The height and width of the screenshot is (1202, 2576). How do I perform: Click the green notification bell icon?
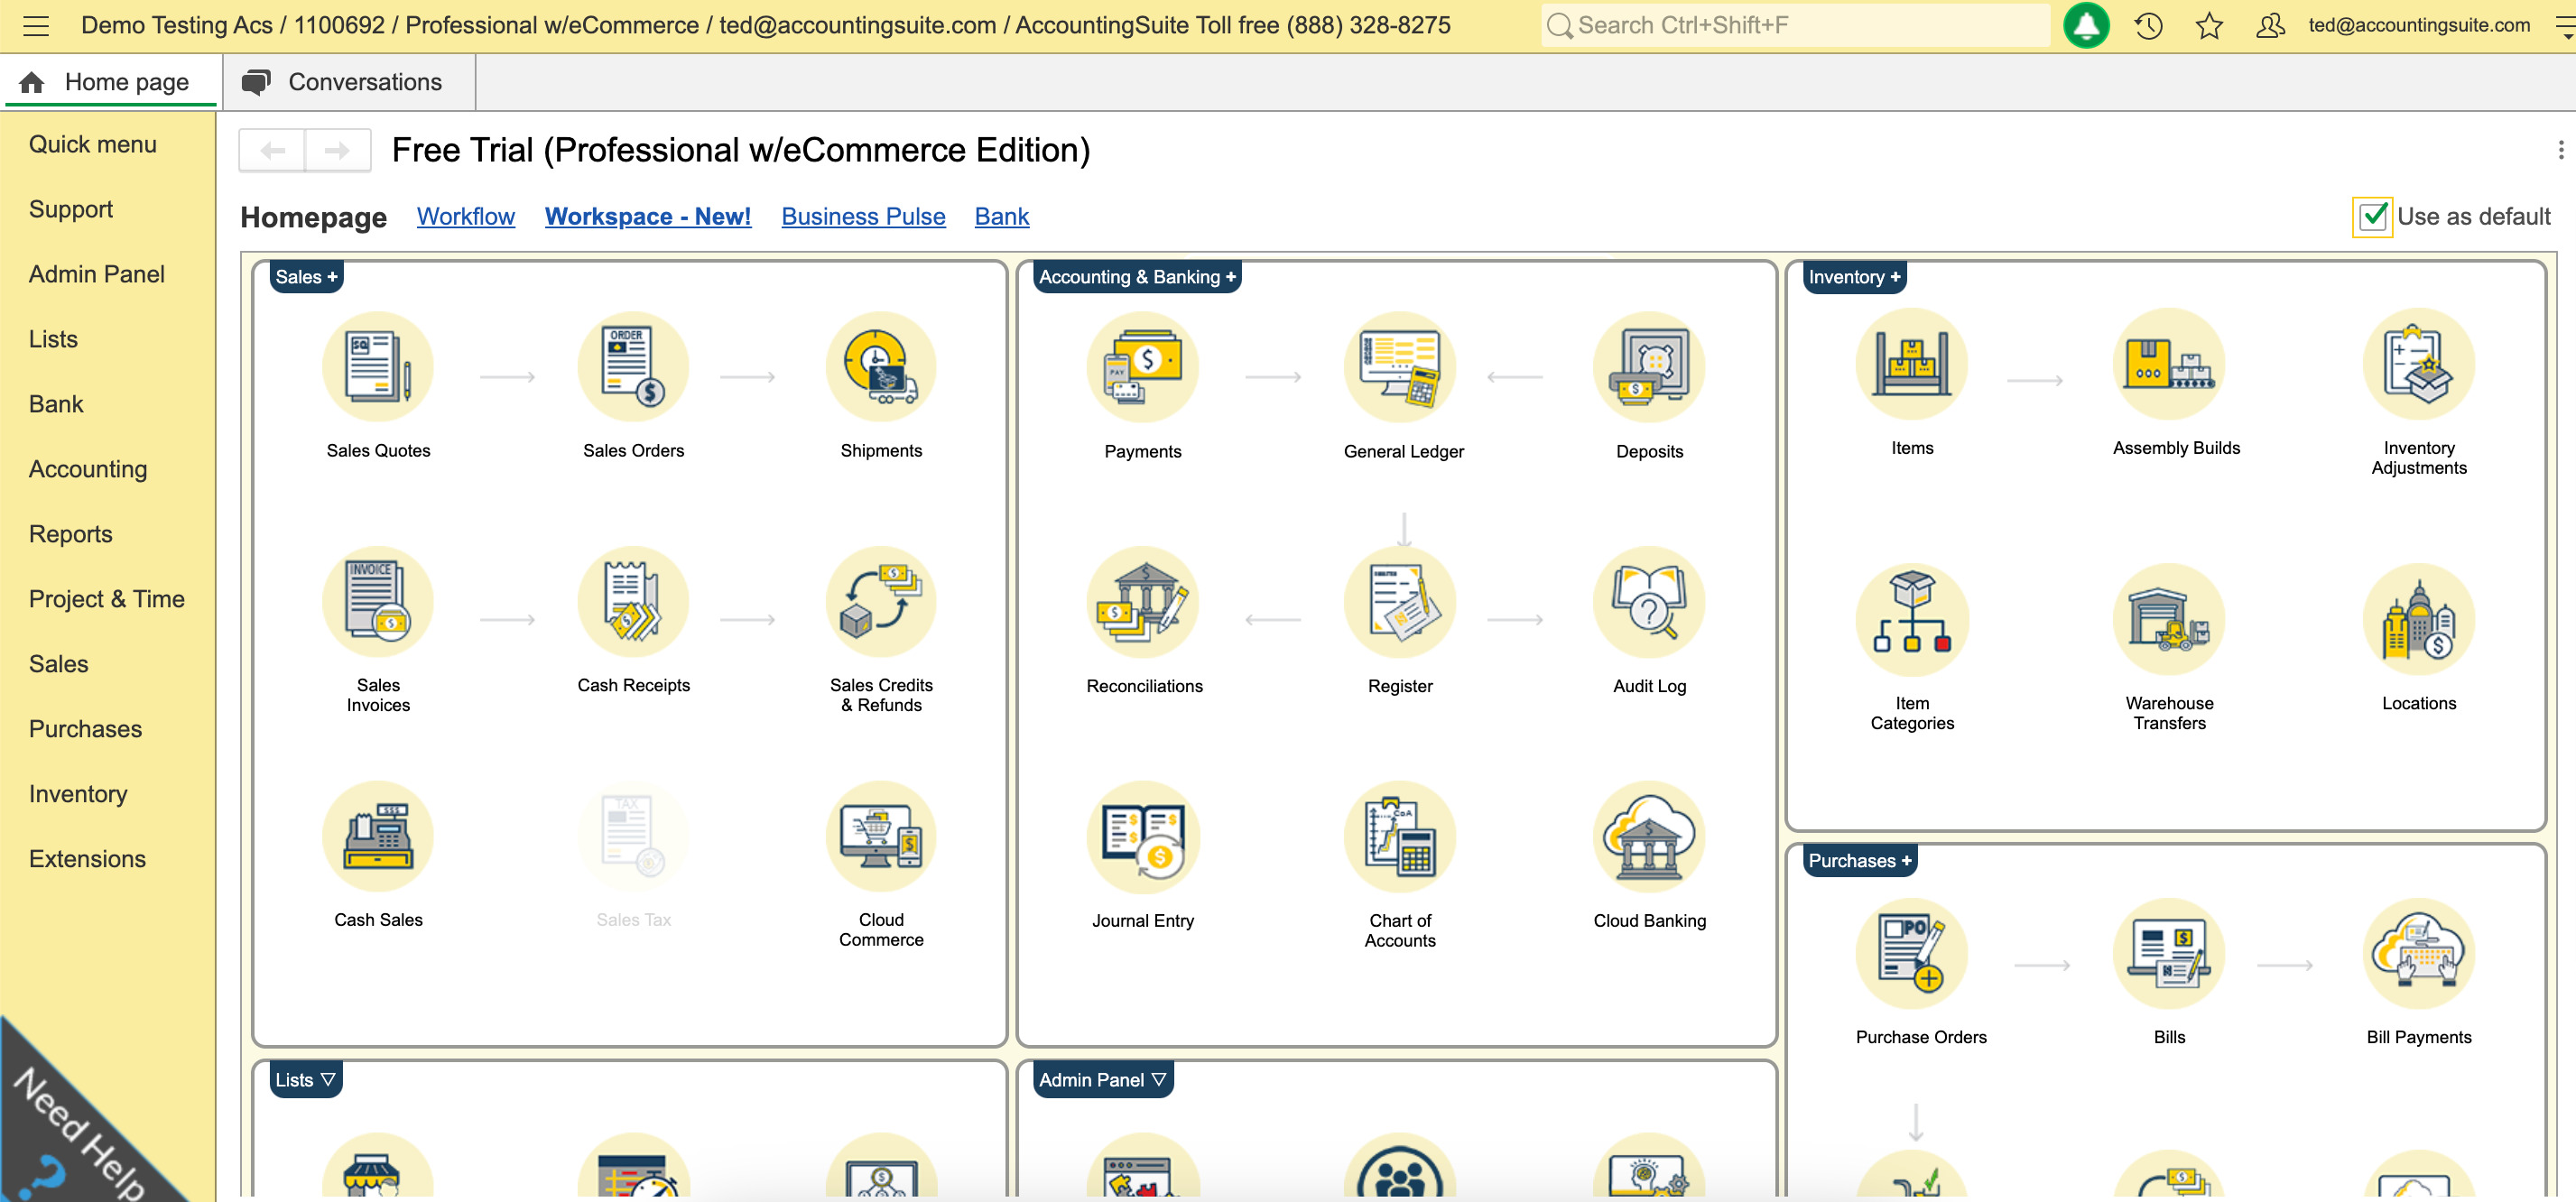pos(2086,26)
